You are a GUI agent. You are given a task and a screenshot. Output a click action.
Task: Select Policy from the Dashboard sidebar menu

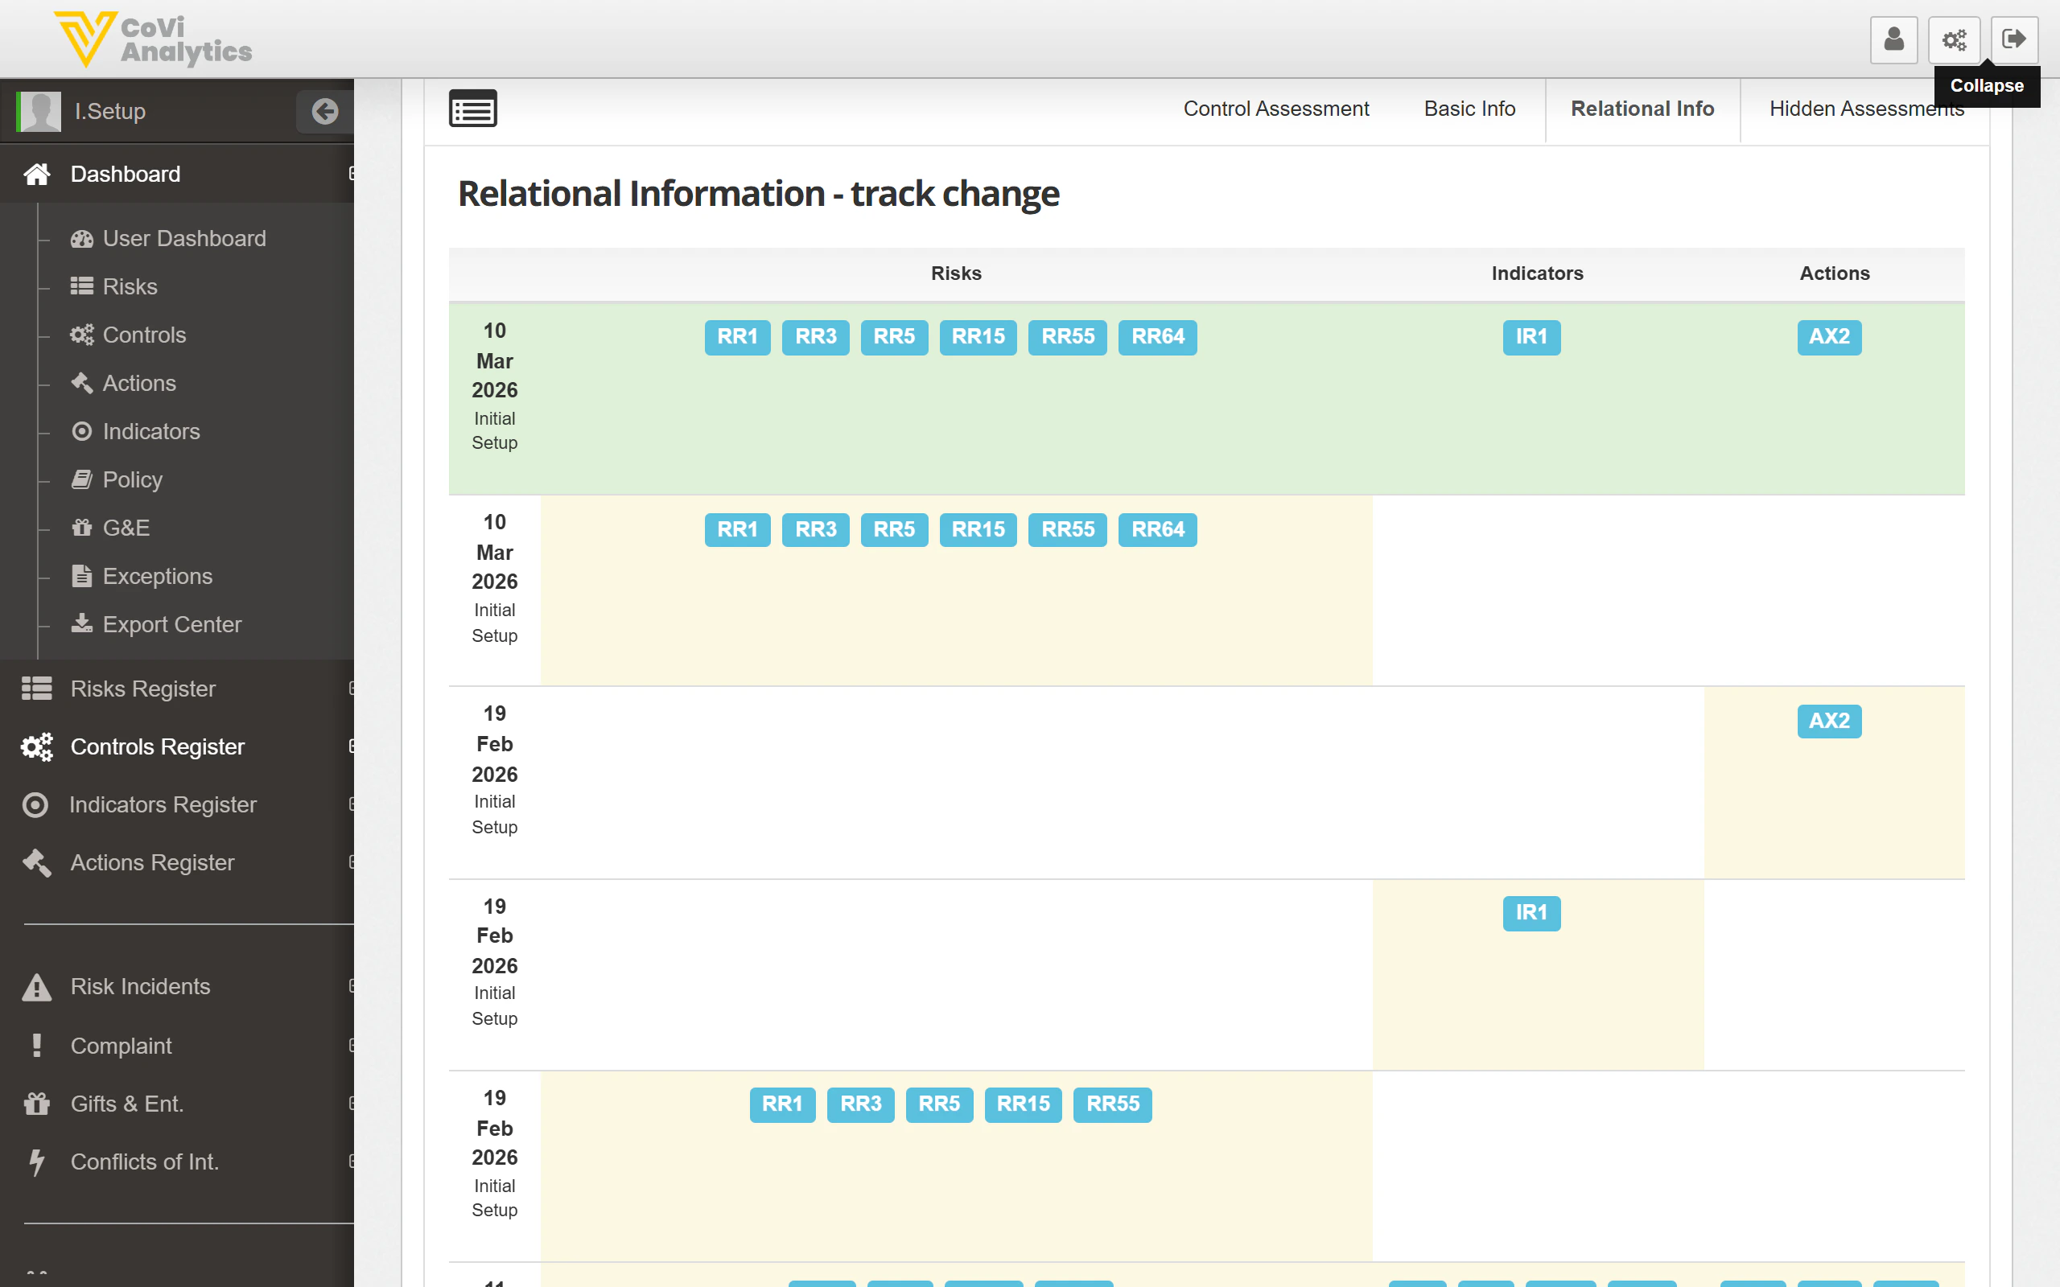[x=132, y=479]
